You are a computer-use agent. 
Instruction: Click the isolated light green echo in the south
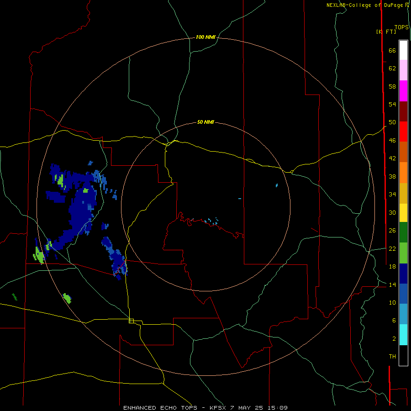tap(67, 298)
